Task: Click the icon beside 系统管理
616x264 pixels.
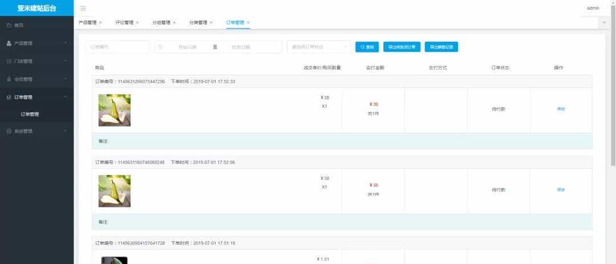Action: [9, 131]
